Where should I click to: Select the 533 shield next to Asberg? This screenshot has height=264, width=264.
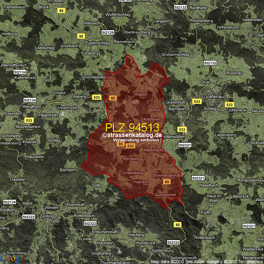[x=97, y=97]
